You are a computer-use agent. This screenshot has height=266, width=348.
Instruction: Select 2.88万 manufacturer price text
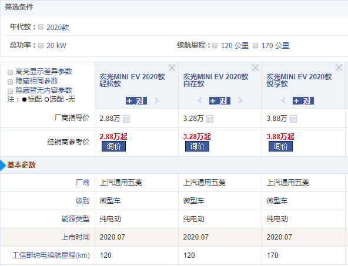pyautogui.click(x=110, y=119)
